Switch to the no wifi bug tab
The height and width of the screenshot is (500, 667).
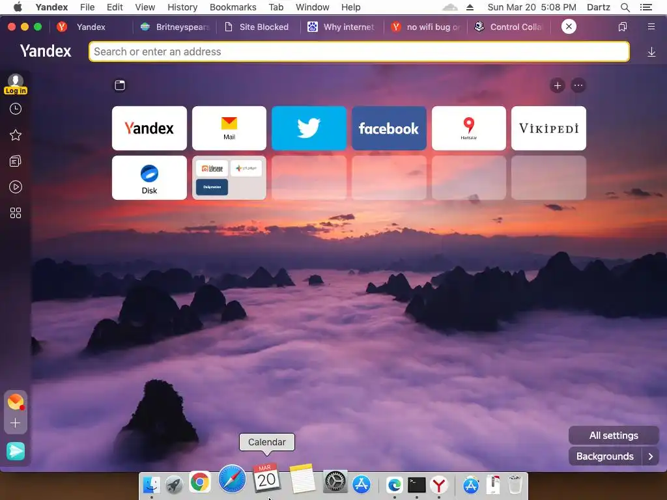[425, 27]
